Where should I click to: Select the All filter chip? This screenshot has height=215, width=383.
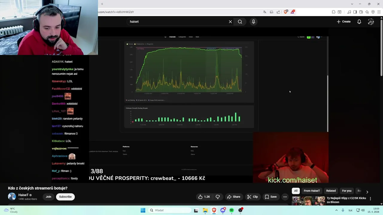click(296, 191)
